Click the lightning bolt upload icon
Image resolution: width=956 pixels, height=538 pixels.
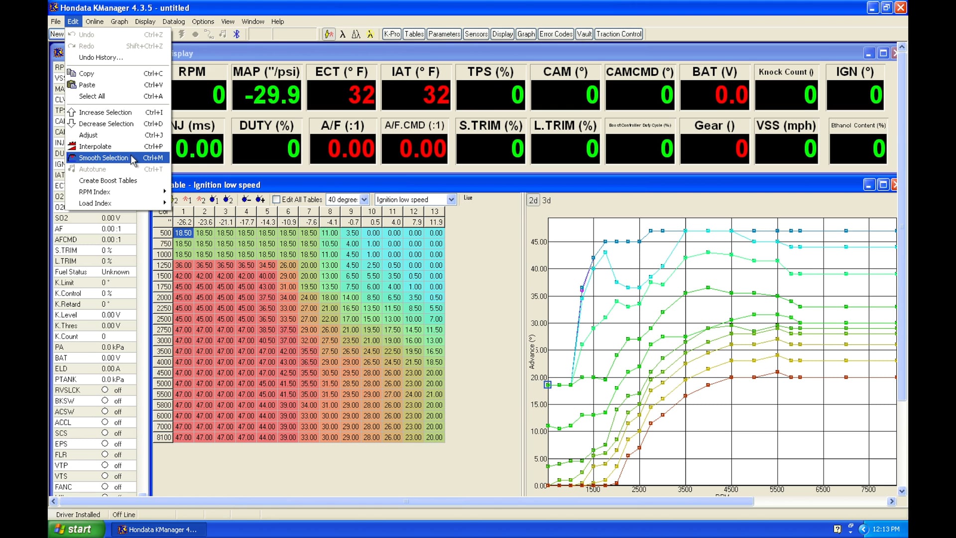[182, 34]
